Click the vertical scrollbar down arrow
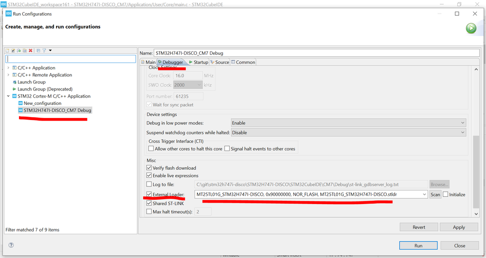This screenshot has height=258, width=486. pos(476,214)
